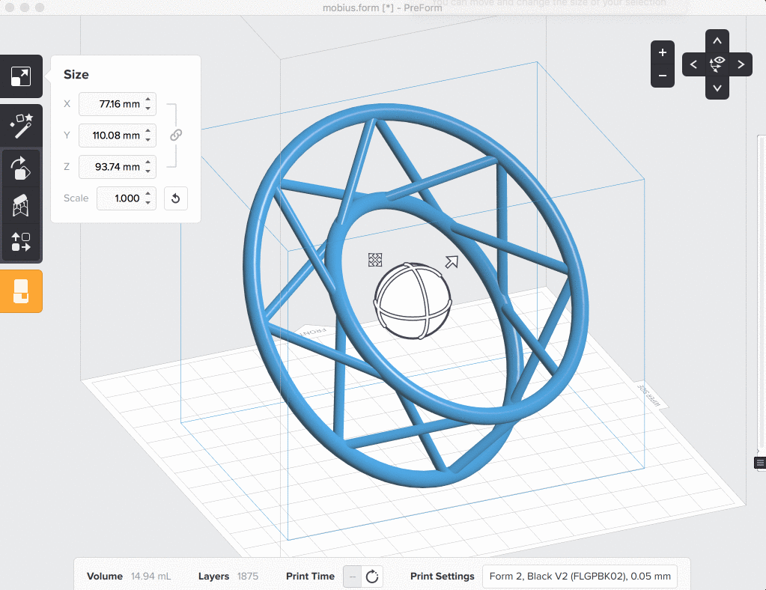Screen dimensions: 766x590
Task: Open the Supports tool
Action: click(20, 205)
